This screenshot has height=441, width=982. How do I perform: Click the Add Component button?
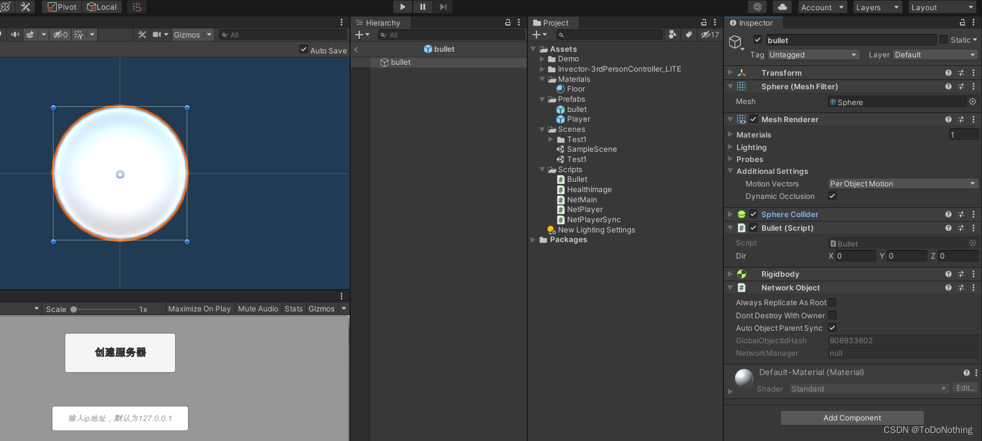852,418
